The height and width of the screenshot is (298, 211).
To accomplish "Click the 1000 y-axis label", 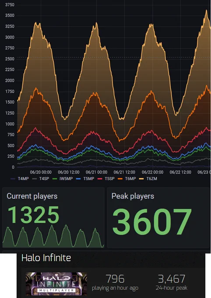I will coord(10,124).
